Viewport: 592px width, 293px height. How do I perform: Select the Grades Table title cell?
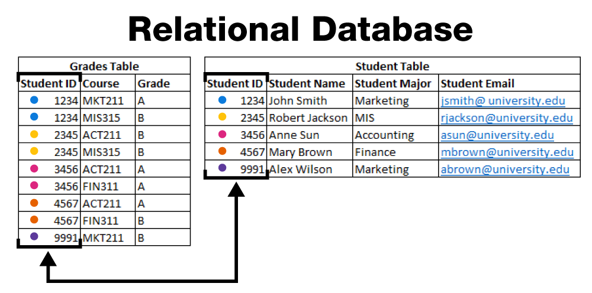104,66
